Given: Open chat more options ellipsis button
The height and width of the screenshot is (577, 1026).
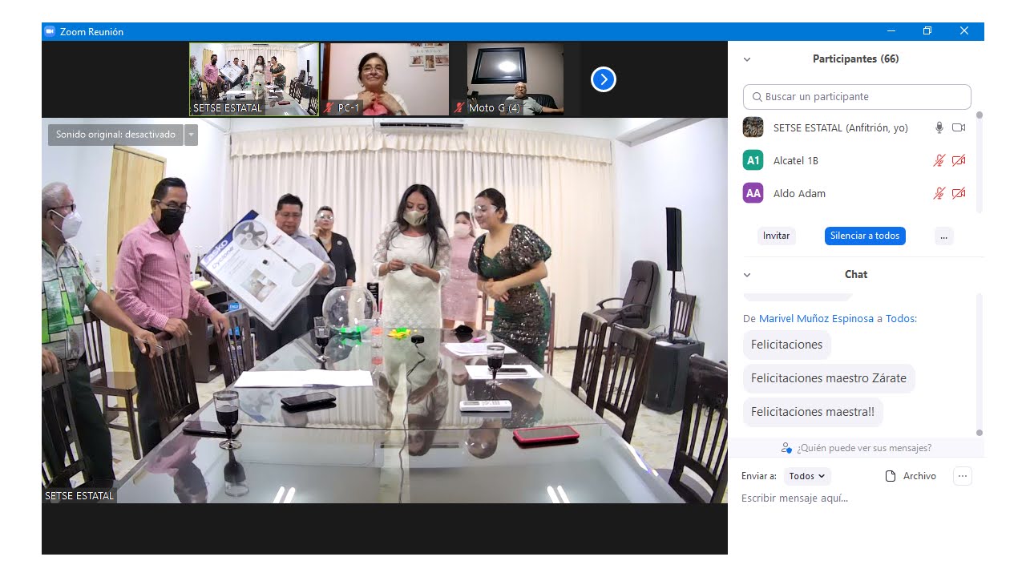Looking at the screenshot, I should click(x=963, y=476).
